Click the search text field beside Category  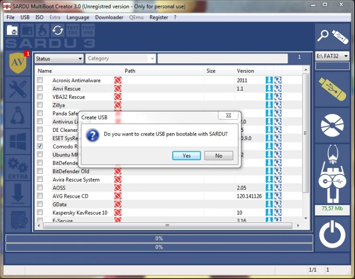pos(223,58)
